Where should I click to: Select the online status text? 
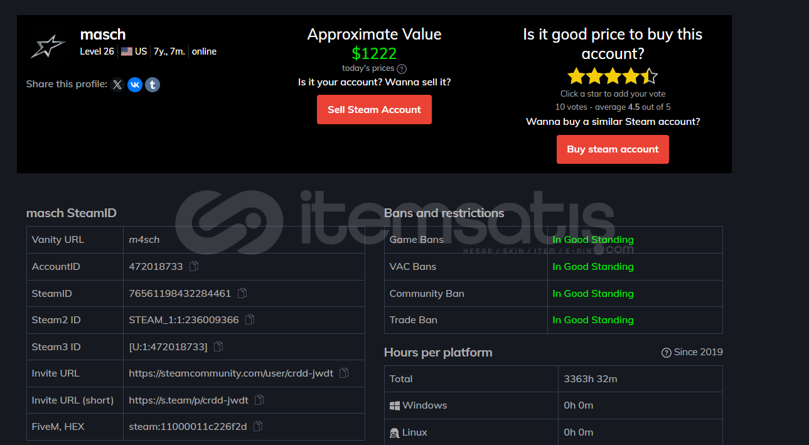pyautogui.click(x=204, y=51)
